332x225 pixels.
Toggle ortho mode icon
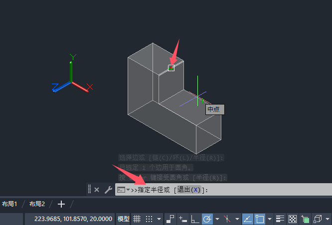click(x=195, y=219)
